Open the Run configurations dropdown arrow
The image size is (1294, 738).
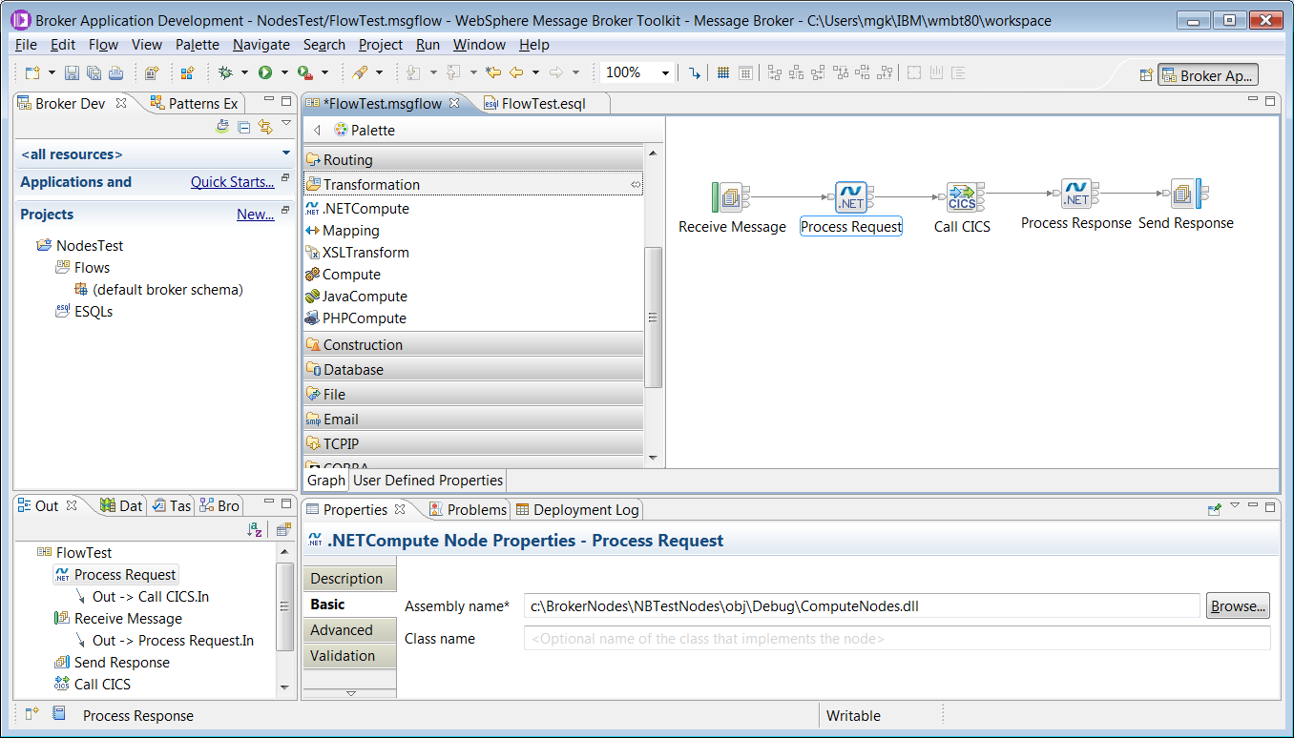coord(283,72)
